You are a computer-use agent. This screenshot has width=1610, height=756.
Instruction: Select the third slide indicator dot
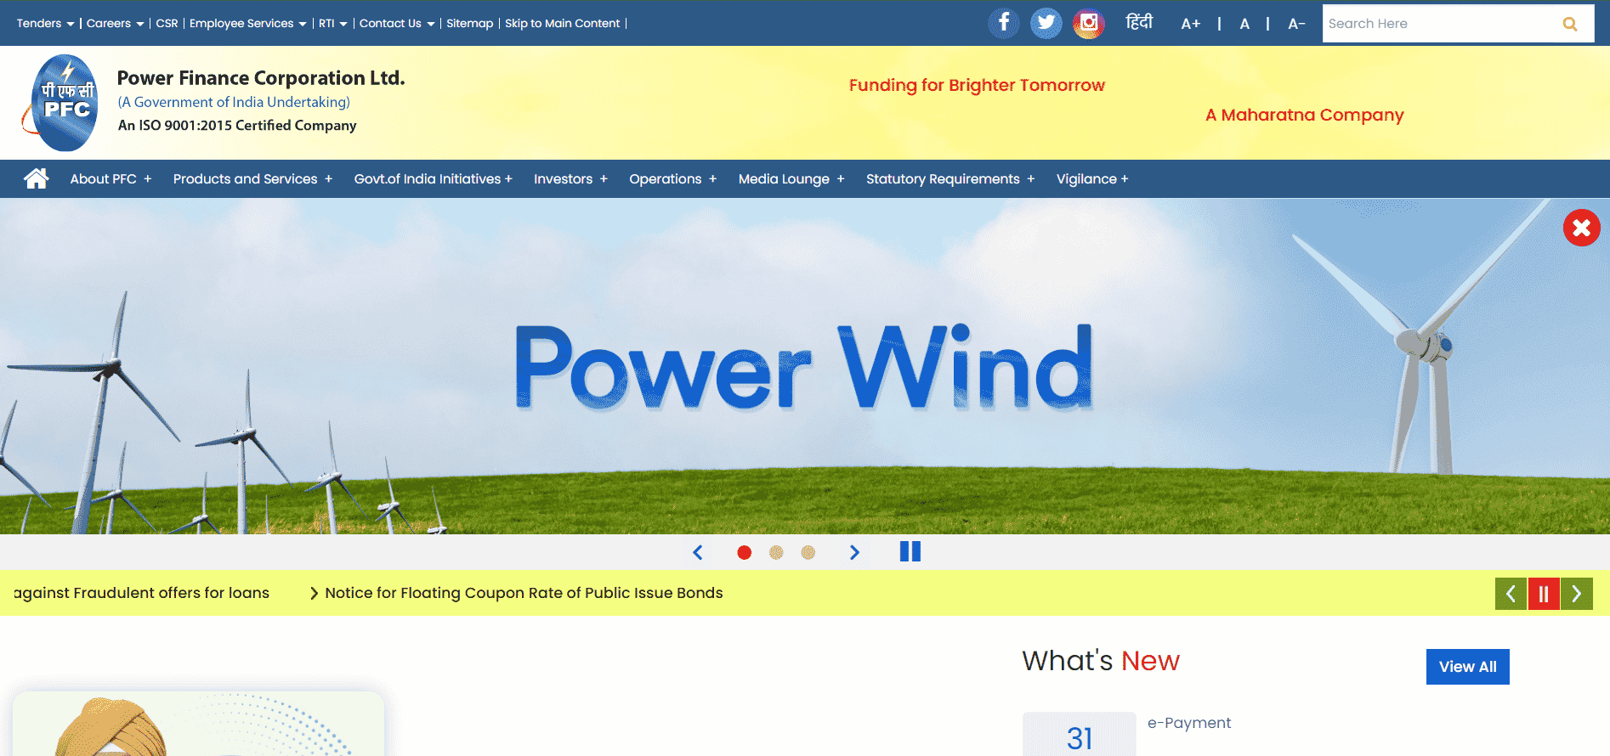coord(808,553)
